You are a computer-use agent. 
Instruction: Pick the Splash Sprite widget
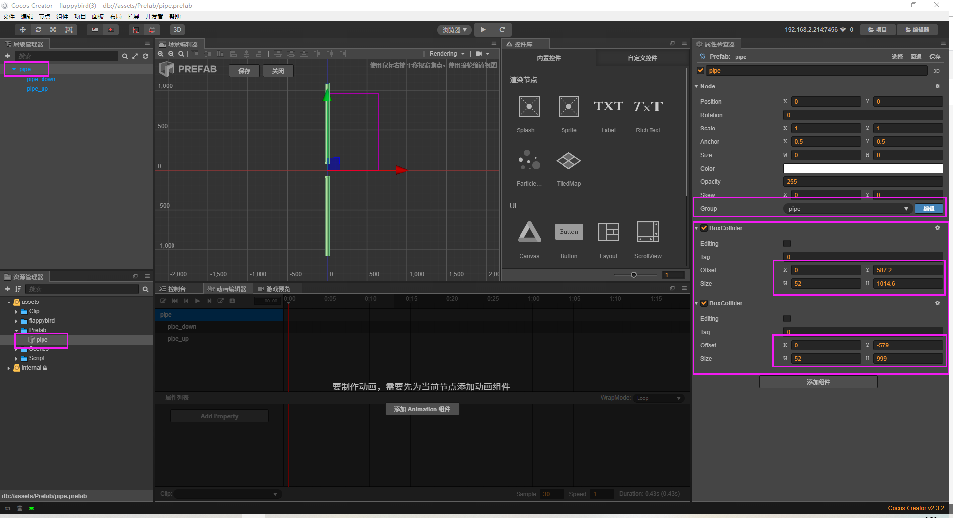(x=529, y=106)
